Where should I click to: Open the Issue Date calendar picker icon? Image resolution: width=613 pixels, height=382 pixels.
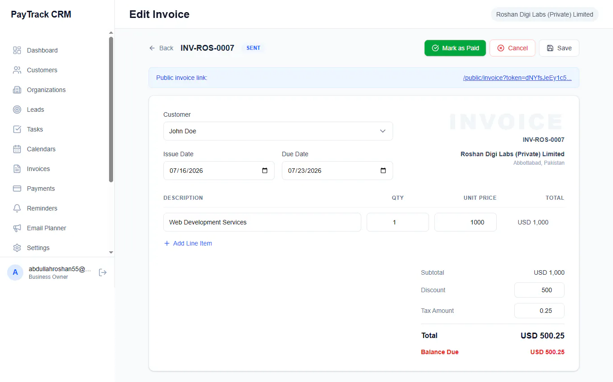coord(265,171)
